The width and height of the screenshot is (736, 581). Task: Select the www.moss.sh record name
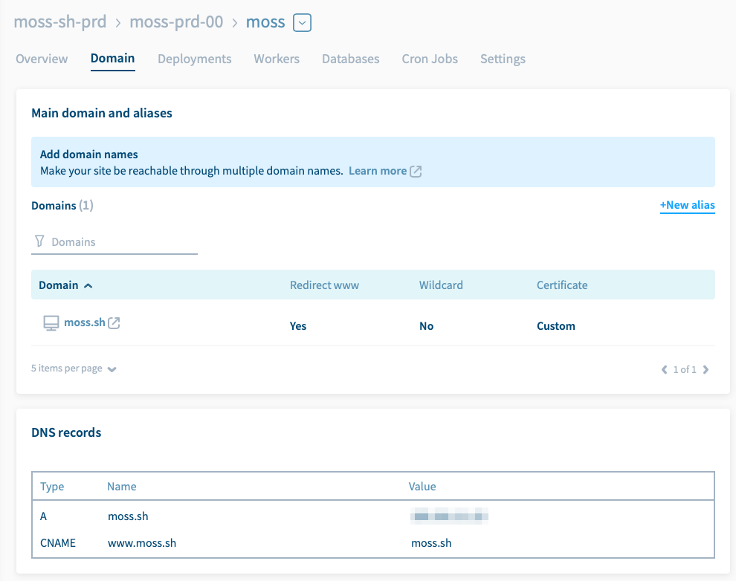click(x=142, y=543)
